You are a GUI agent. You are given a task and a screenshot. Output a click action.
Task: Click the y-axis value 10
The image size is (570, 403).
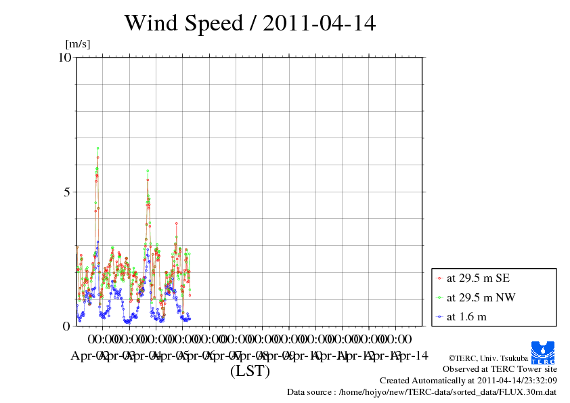pos(64,57)
